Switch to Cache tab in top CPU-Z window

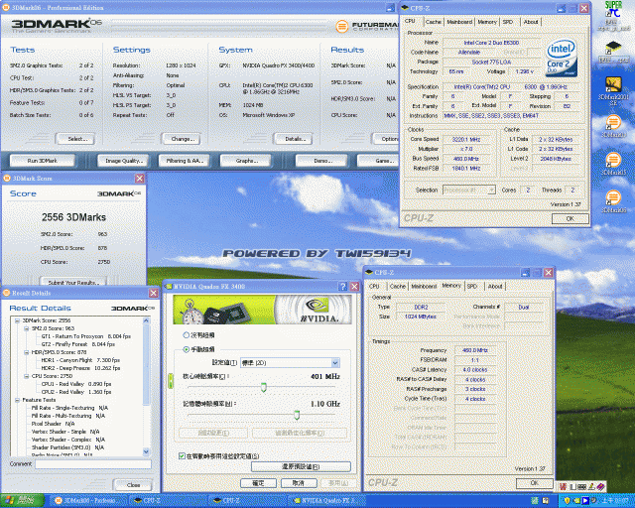pyautogui.click(x=433, y=22)
